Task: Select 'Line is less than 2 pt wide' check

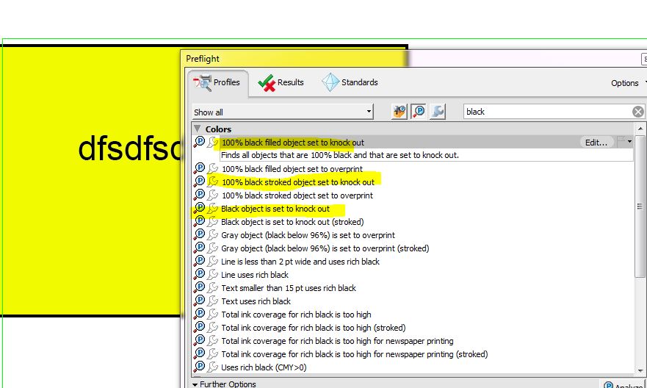Action: (x=300, y=262)
